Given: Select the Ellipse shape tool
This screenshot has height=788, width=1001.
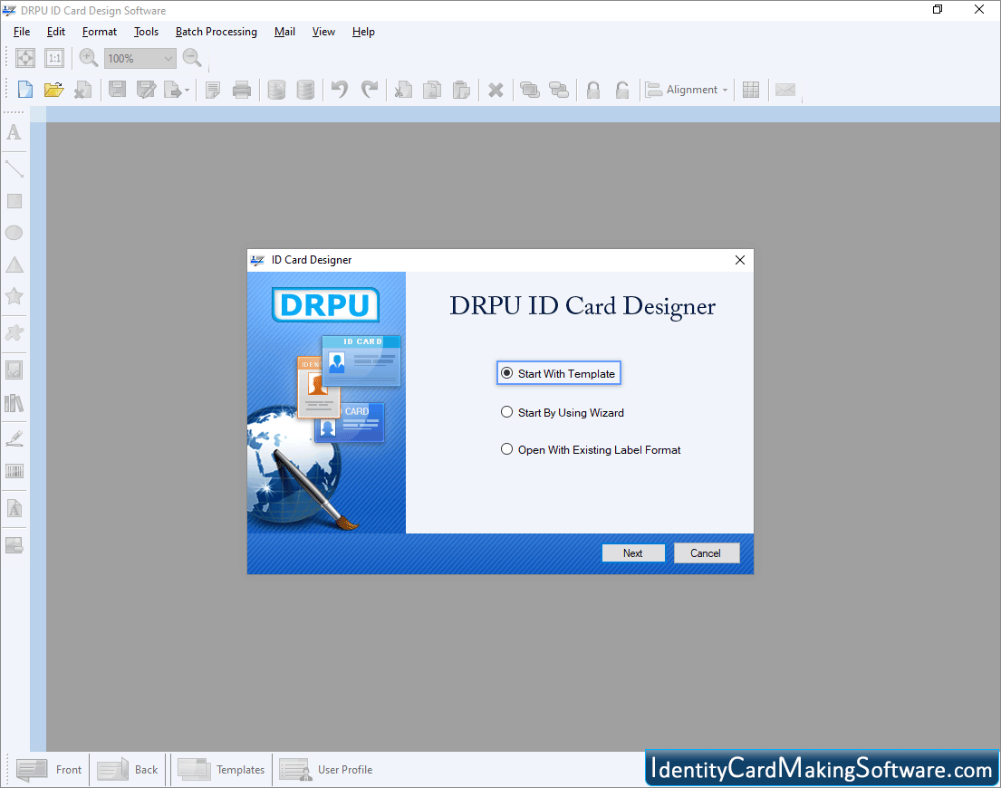Looking at the screenshot, I should pos(14,232).
